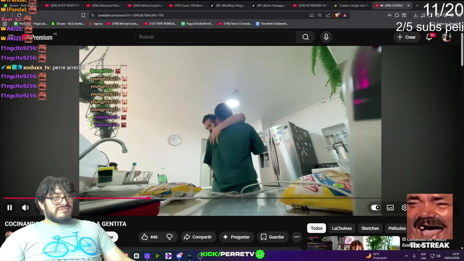The width and height of the screenshot is (464, 261).
Task: Expand the system tray hidden icons chevron
Action: [x=406, y=256]
